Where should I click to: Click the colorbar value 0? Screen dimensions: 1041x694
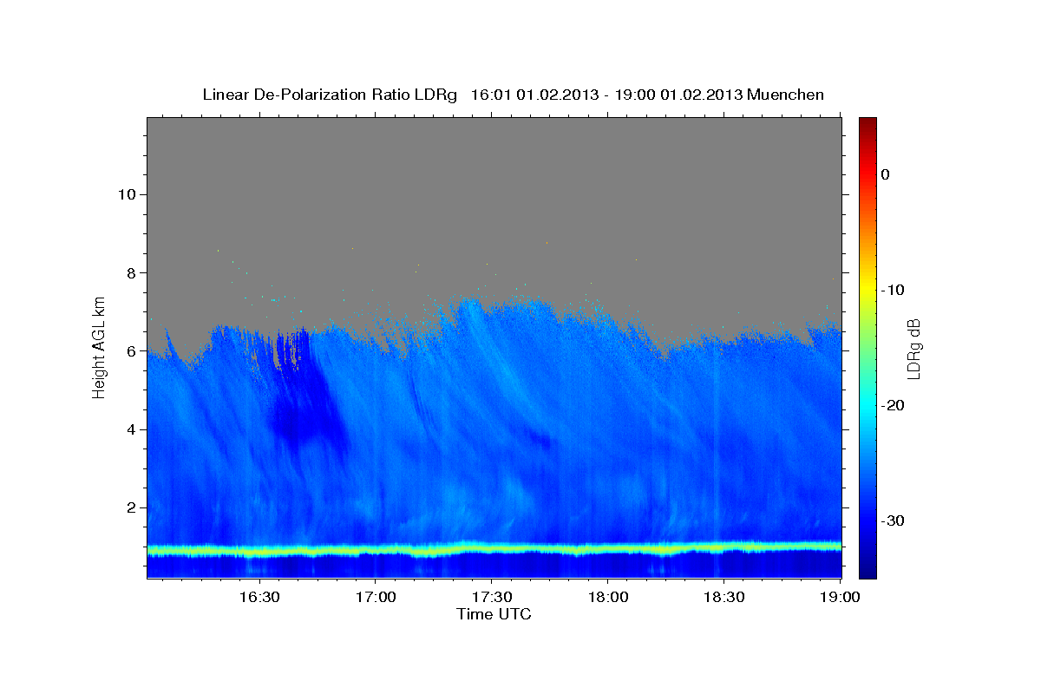click(886, 174)
